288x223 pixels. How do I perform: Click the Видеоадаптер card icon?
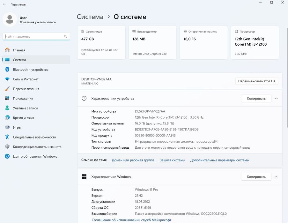[x=134, y=31]
